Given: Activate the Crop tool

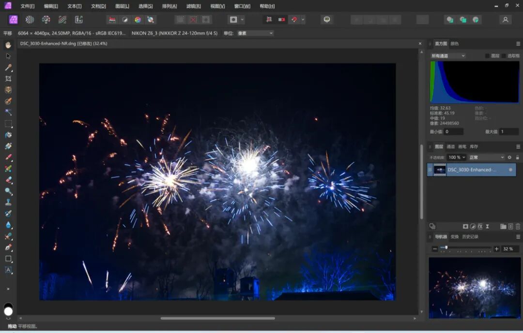Looking at the screenshot, I should (8, 79).
